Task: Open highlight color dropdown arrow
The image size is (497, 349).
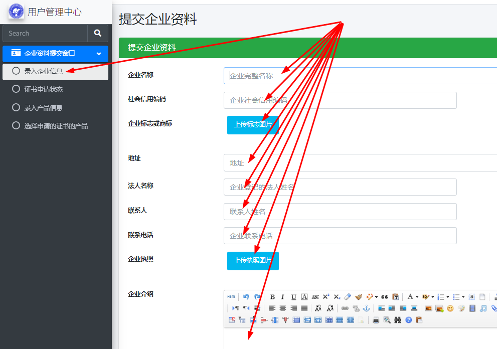Action: pos(433,297)
